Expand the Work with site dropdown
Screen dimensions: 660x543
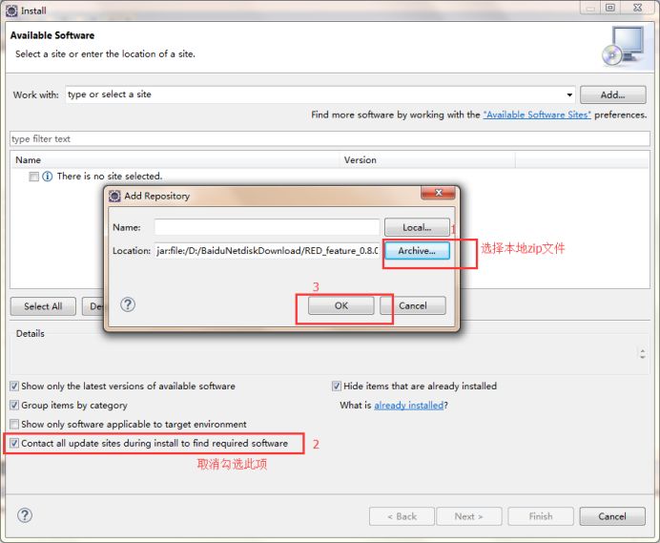[569, 94]
